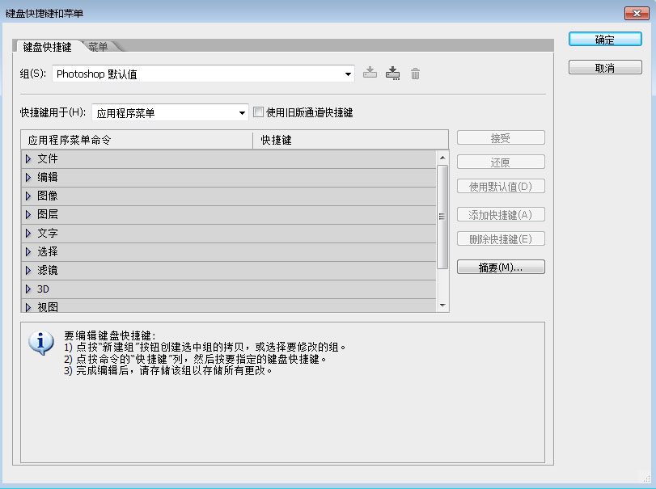Expand the 文件 menu group
The height and width of the screenshot is (489, 656).
[x=29, y=159]
